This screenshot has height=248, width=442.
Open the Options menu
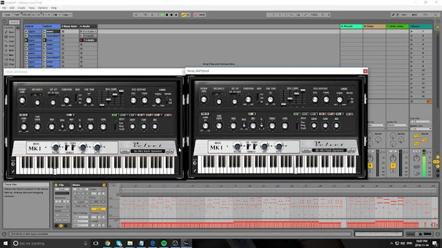click(43, 8)
